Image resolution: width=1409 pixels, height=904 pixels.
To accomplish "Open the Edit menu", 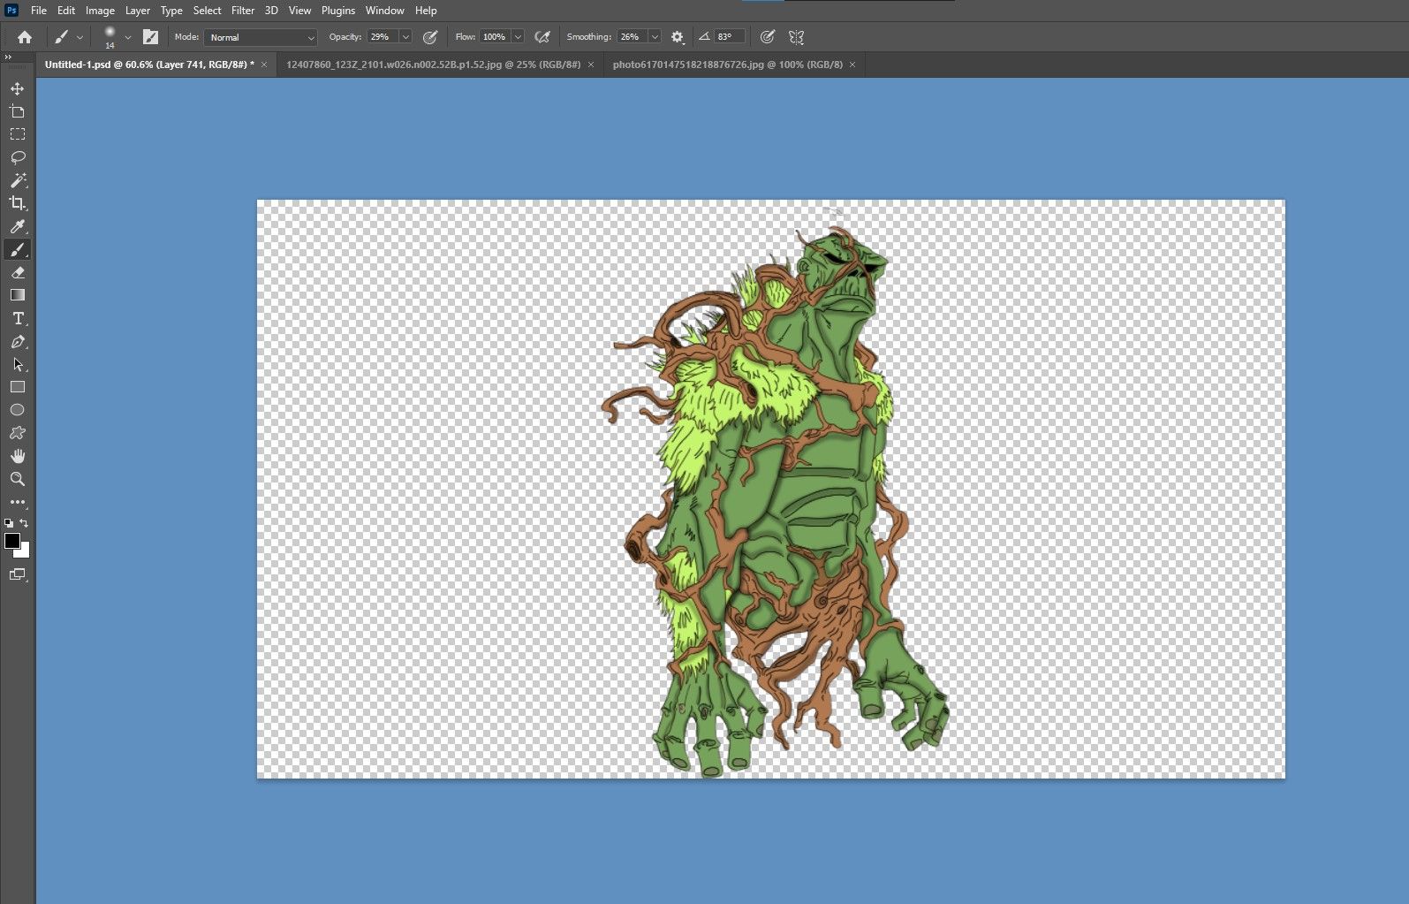I will (66, 11).
